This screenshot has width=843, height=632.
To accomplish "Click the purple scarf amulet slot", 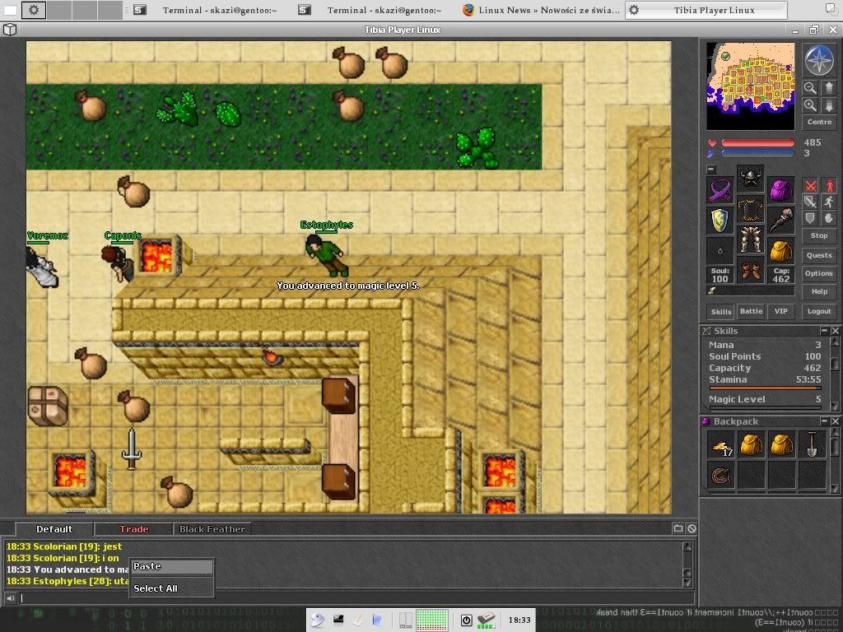I will 720,190.
